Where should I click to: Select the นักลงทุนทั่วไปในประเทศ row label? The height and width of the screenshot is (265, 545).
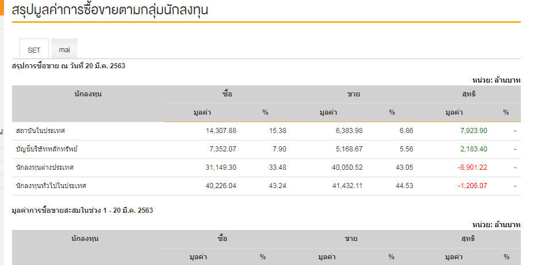[x=52, y=186]
